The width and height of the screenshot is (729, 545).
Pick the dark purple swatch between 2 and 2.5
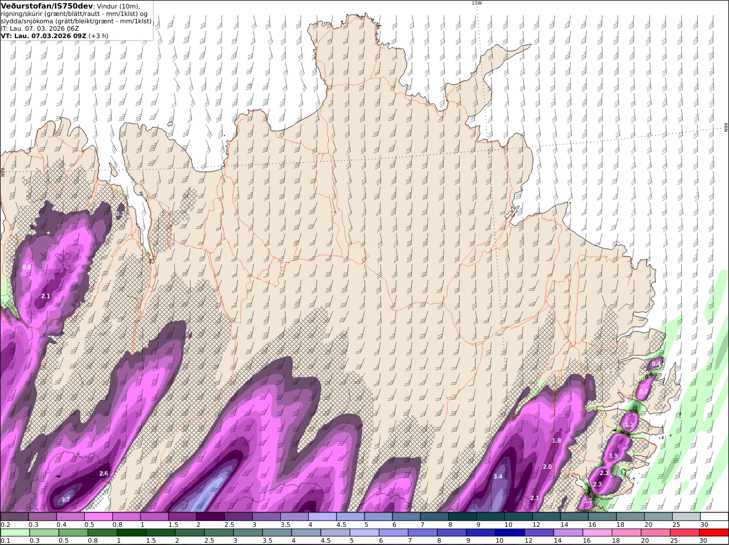click(211, 517)
